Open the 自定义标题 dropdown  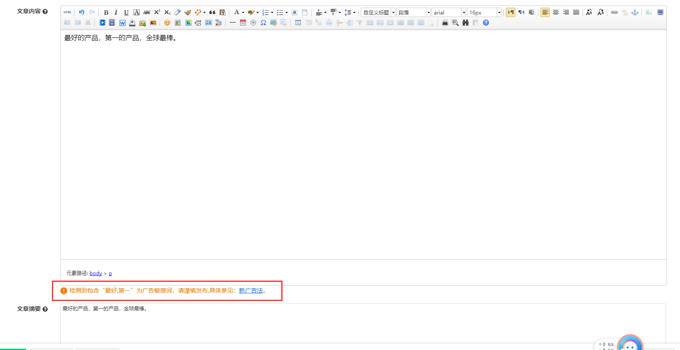coord(378,12)
